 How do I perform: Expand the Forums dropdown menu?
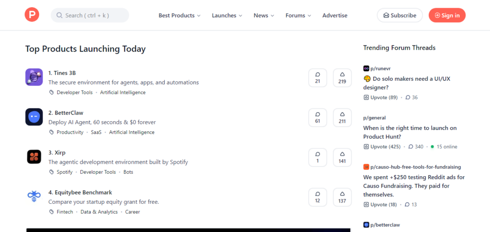(x=298, y=15)
